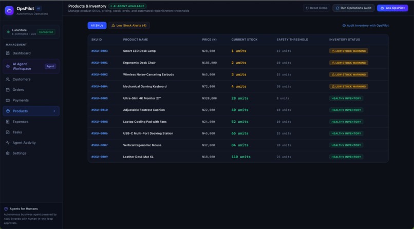Image resolution: width=414 pixels, height=229 pixels.
Task: Click the refresh icon in Run Operations Audit
Action: [337, 8]
